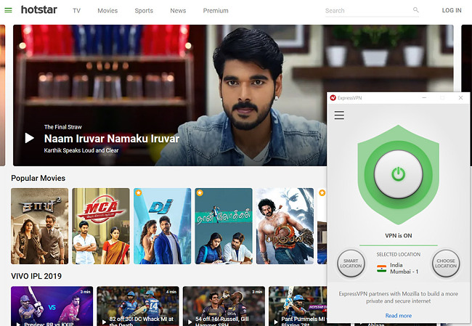Toggle the ExpressVPN power button

click(398, 174)
